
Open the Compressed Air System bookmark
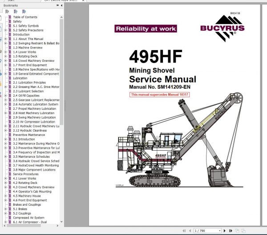coord(28,218)
